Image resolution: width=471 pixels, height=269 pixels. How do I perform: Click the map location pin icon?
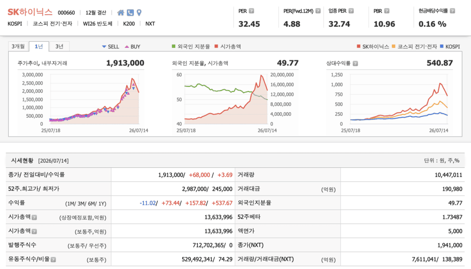pos(139,12)
